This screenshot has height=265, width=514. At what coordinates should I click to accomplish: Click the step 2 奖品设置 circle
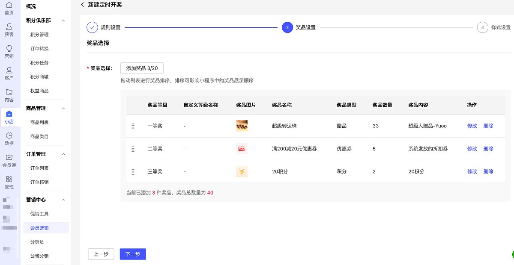[287, 27]
